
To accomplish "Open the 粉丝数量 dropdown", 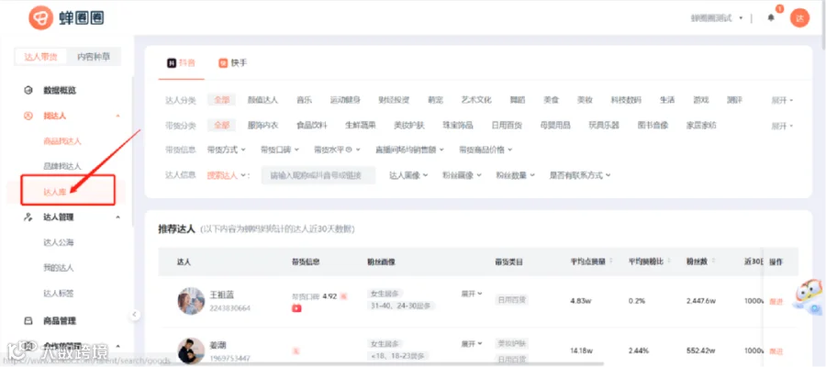I will [x=515, y=175].
